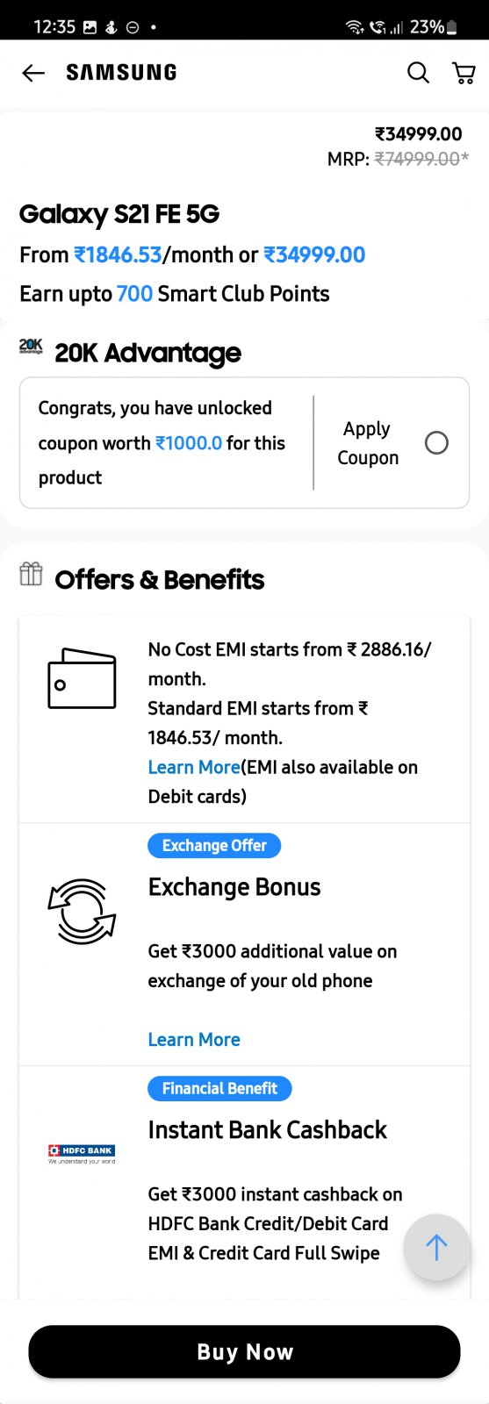This screenshot has width=489, height=1404.
Task: Tap the Buy Now button
Action: point(245,1351)
